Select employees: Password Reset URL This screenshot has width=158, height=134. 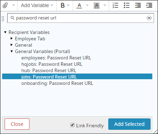[56, 58]
